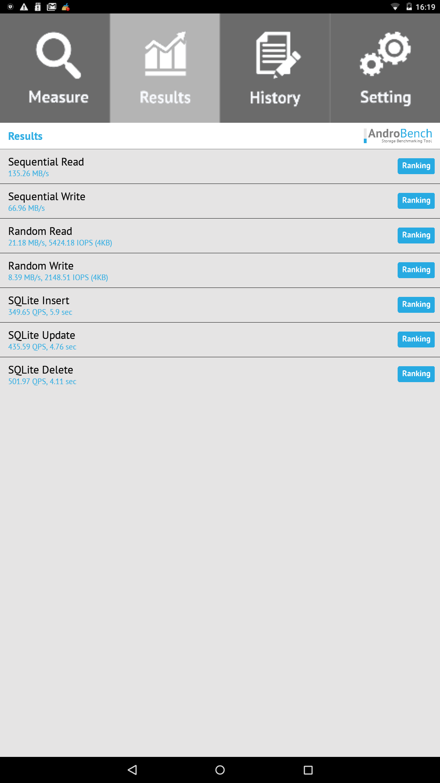Show Ranking for Sequential Write
This screenshot has width=440, height=783.
pos(416,201)
